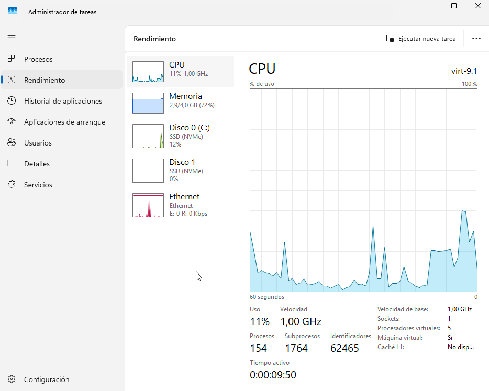489x391 pixels.
Task: Select the CPU mini graph thumbnail
Action: point(148,72)
